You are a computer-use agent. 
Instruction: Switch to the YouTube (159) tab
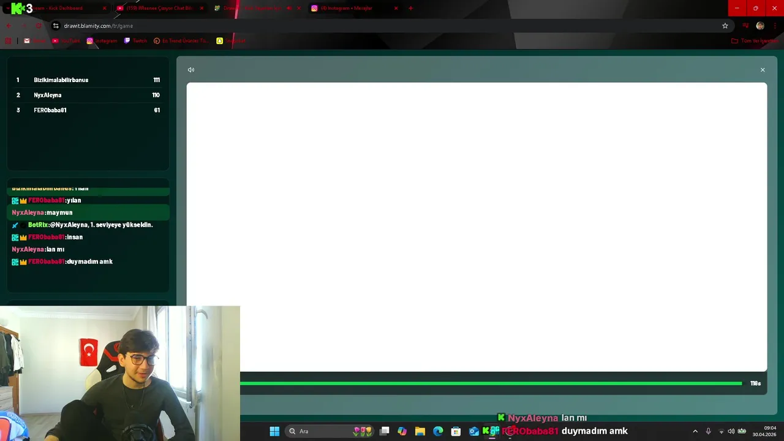coord(160,8)
